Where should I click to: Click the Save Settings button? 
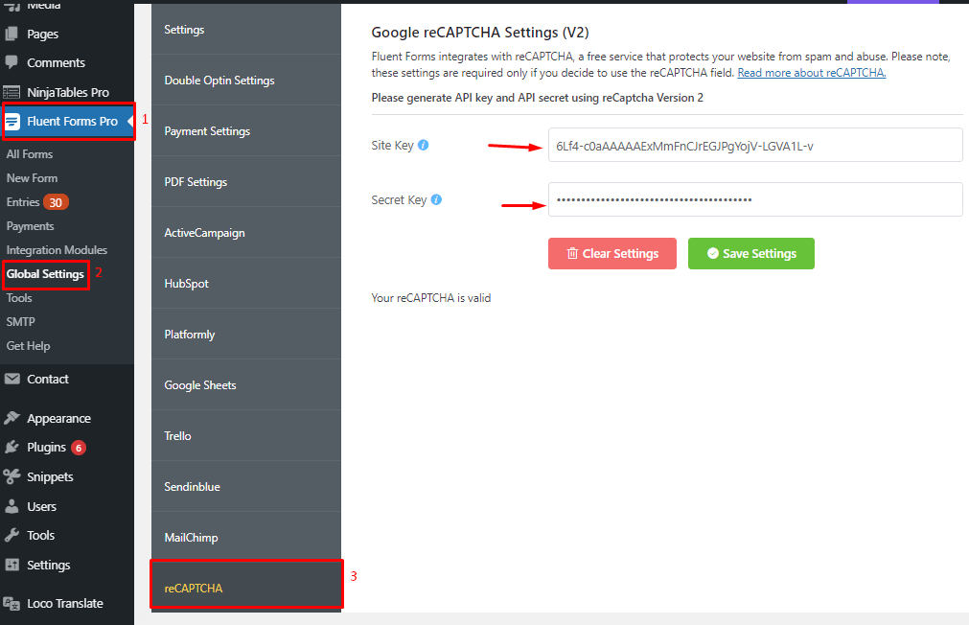tap(750, 253)
